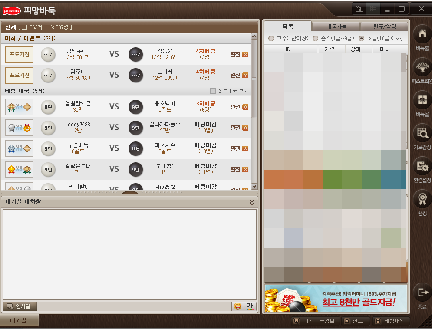The image size is (432, 329).
Task: Watch 김명훈(P) vs 강동윤 game via 관전 arrow
Action: (x=245, y=55)
